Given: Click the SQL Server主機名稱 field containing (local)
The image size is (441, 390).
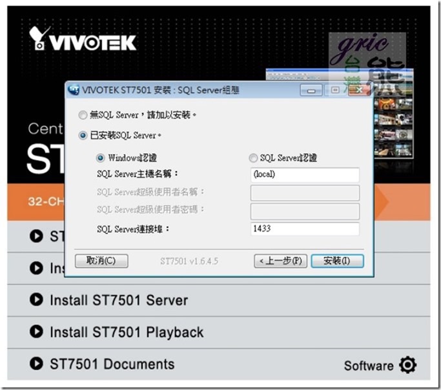Looking at the screenshot, I should point(305,174).
